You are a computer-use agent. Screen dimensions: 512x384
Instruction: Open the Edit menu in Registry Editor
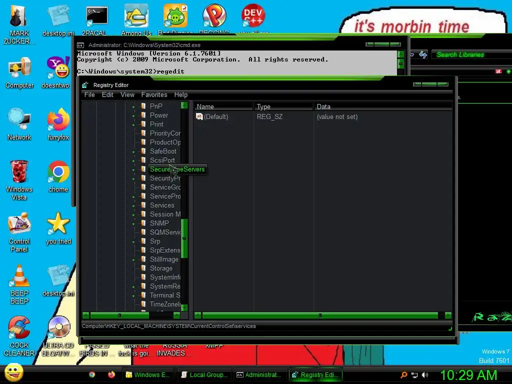[107, 94]
